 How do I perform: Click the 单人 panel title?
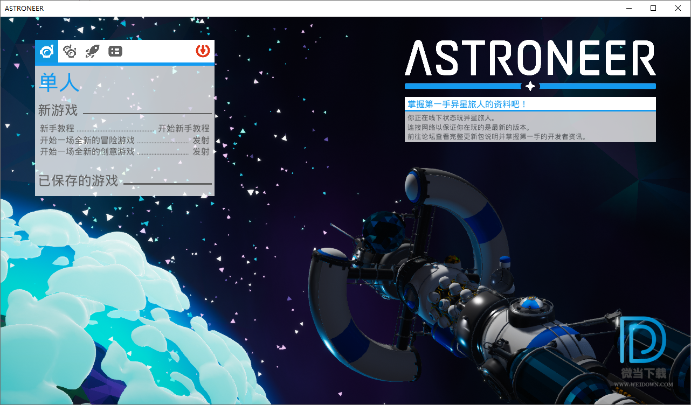click(59, 82)
